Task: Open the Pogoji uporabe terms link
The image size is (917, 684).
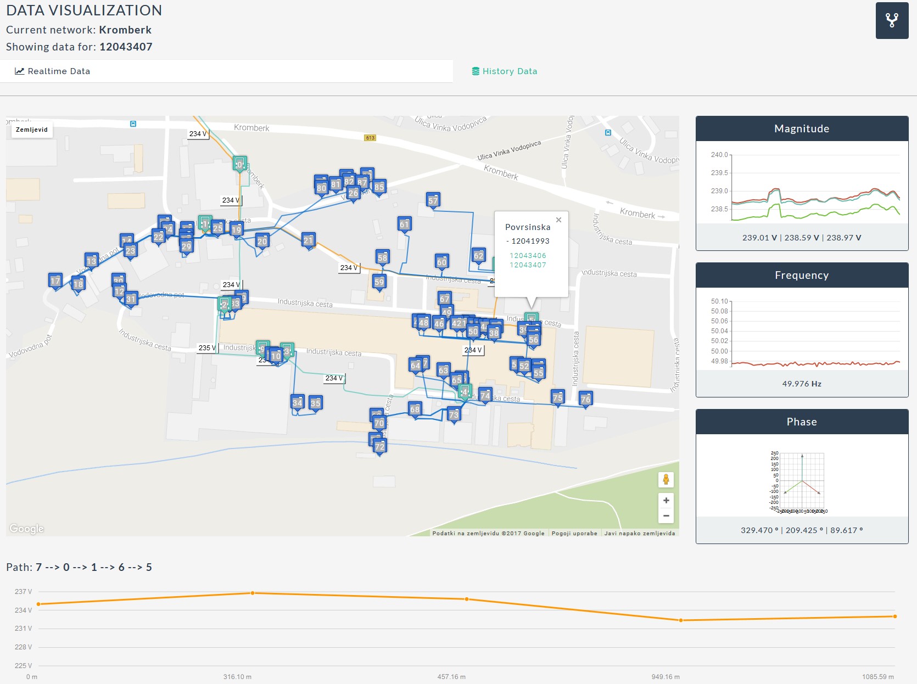Action: (574, 534)
